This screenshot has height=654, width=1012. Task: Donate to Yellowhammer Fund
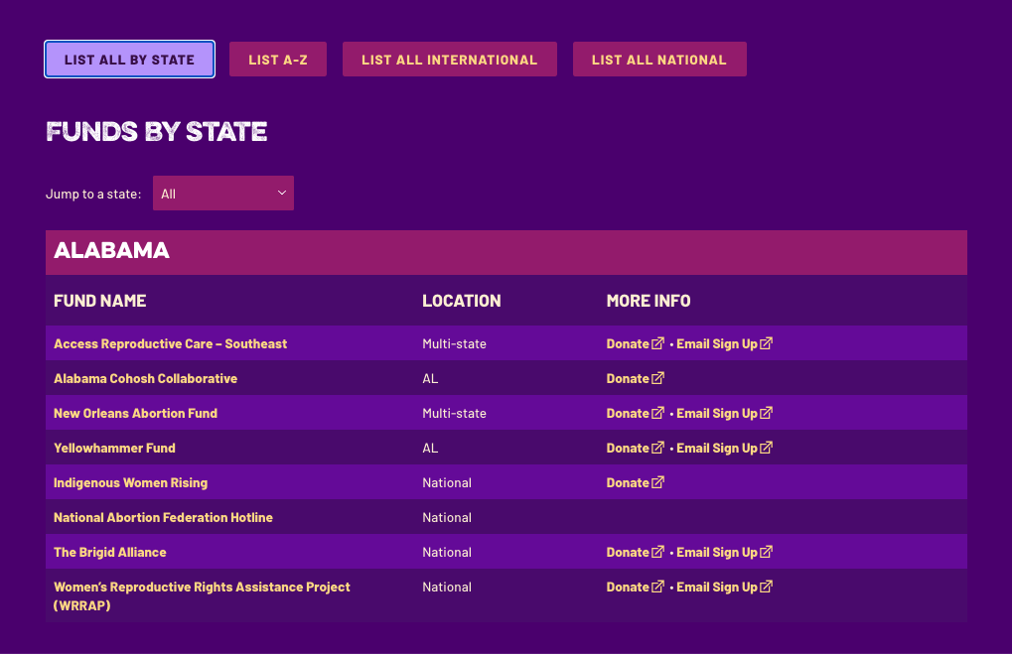click(635, 449)
